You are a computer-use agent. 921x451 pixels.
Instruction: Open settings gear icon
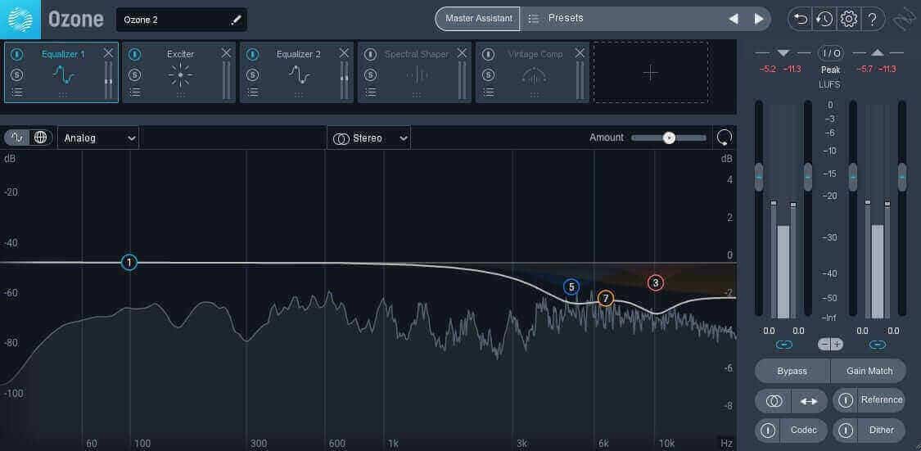tap(849, 20)
